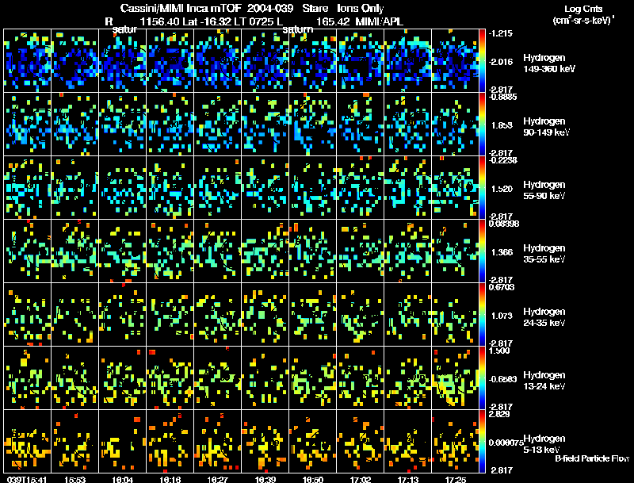The height and width of the screenshot is (483, 634).
Task: Click the '1156.40' range value
Action: [x=160, y=21]
